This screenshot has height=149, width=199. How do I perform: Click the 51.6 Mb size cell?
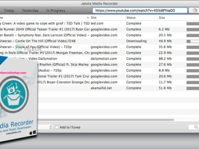pyautogui.click(x=165, y=88)
